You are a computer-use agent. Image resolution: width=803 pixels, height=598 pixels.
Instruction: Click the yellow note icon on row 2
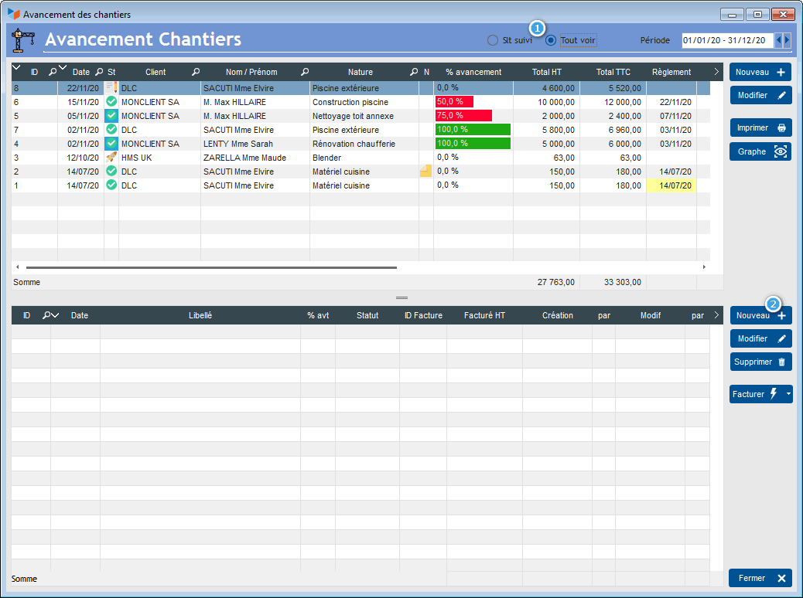[x=425, y=172]
